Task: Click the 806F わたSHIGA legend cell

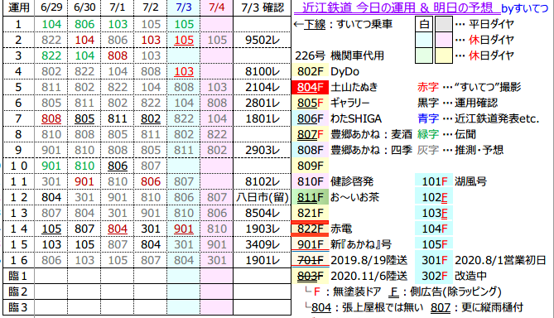Action: coord(311,118)
